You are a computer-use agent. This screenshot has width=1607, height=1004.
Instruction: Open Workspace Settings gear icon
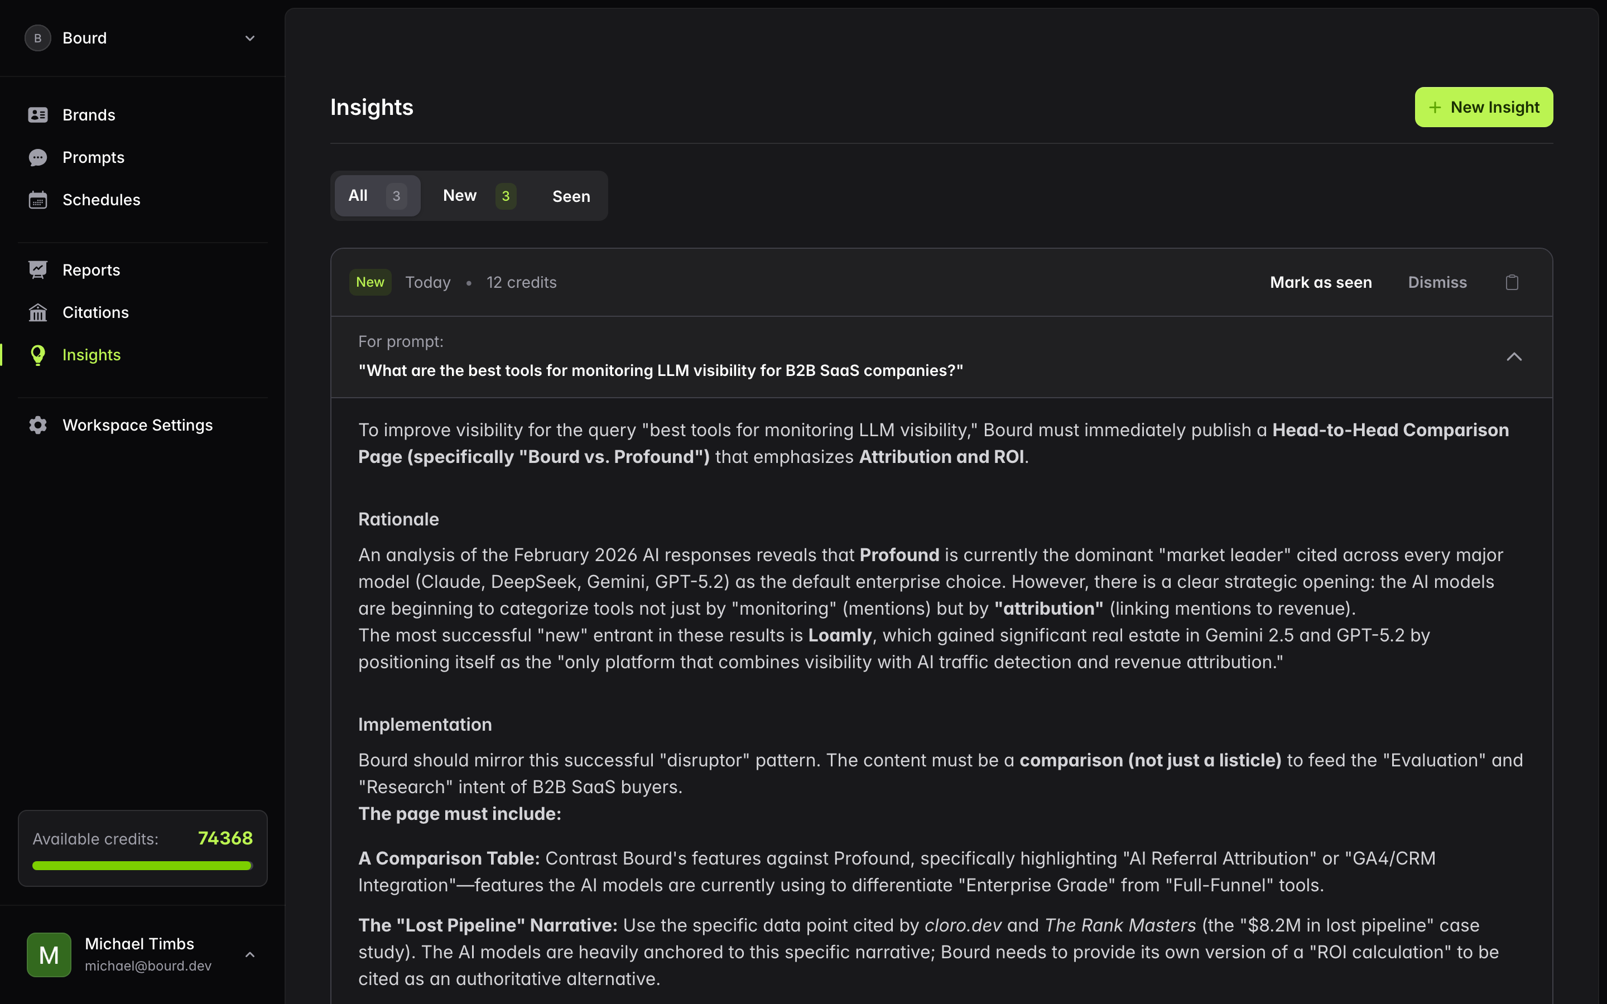tap(38, 425)
